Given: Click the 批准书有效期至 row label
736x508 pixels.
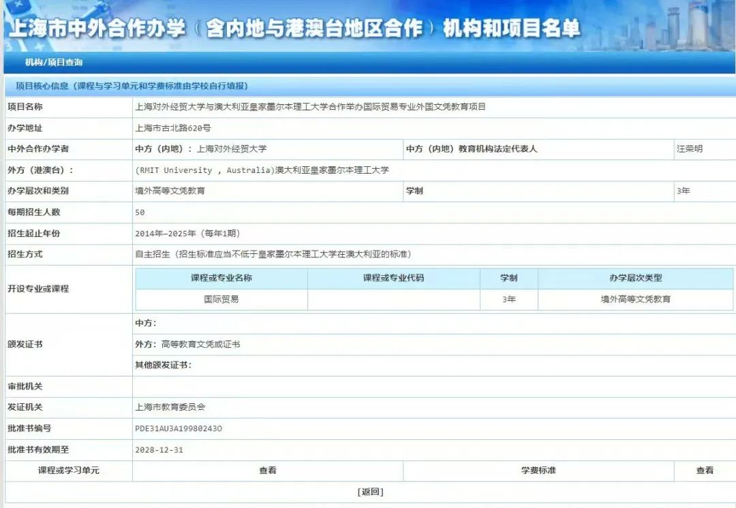Looking at the screenshot, I should tap(38, 450).
